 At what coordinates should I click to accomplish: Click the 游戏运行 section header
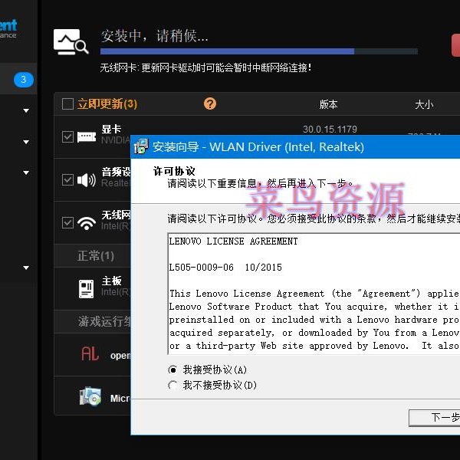pyautogui.click(x=104, y=321)
